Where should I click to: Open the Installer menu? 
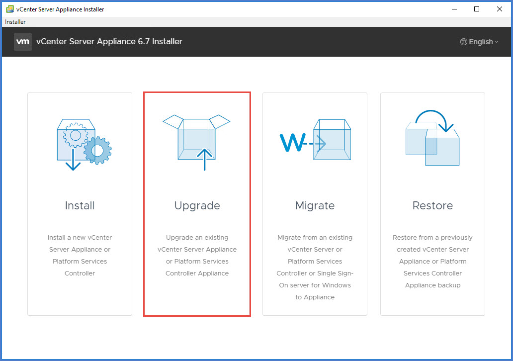coord(15,22)
